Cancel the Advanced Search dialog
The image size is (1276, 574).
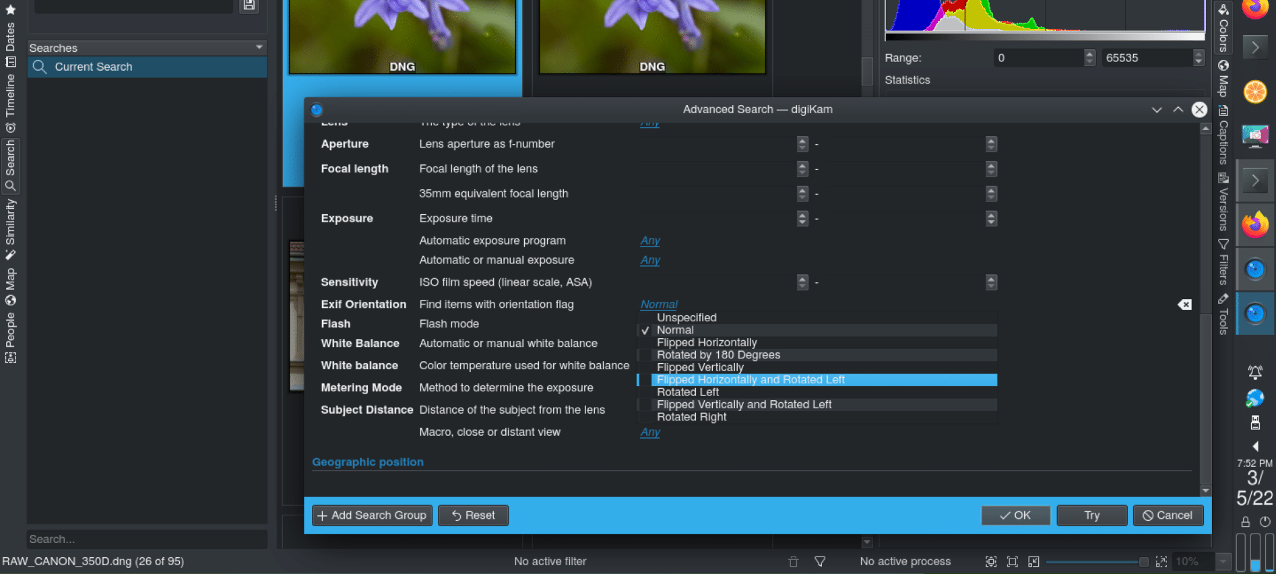coord(1168,515)
